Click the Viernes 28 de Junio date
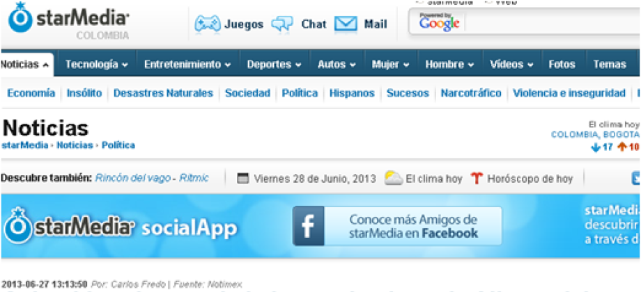Screen dimensions: 641x292 (315, 179)
